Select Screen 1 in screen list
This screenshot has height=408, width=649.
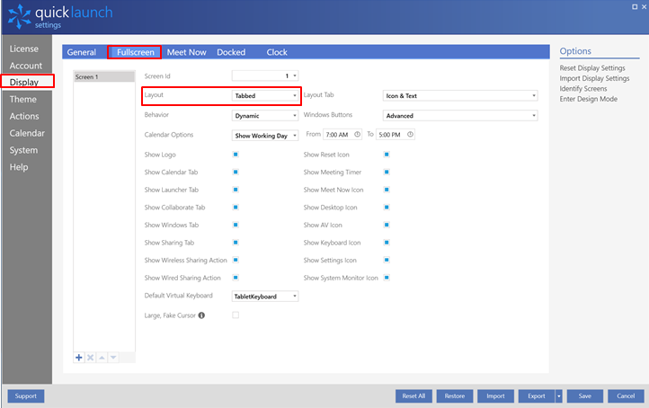[x=104, y=76]
